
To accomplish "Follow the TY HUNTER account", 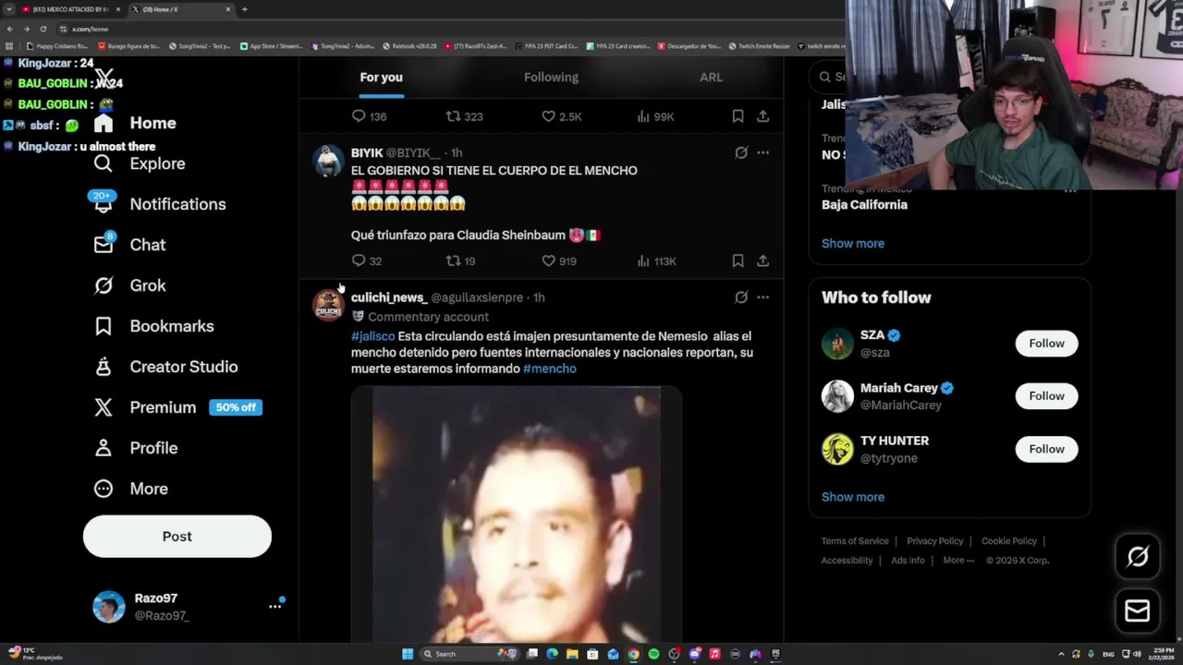I will (x=1046, y=449).
